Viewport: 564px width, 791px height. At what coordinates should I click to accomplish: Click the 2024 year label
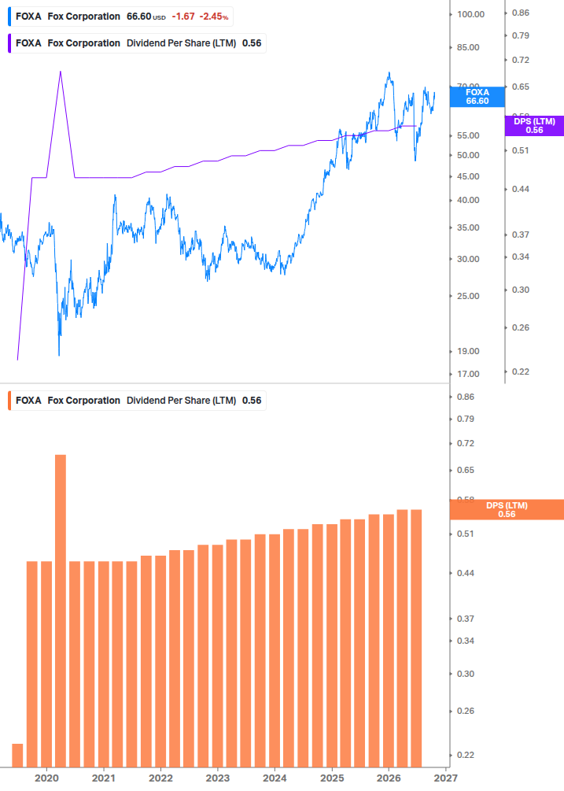[x=275, y=778]
